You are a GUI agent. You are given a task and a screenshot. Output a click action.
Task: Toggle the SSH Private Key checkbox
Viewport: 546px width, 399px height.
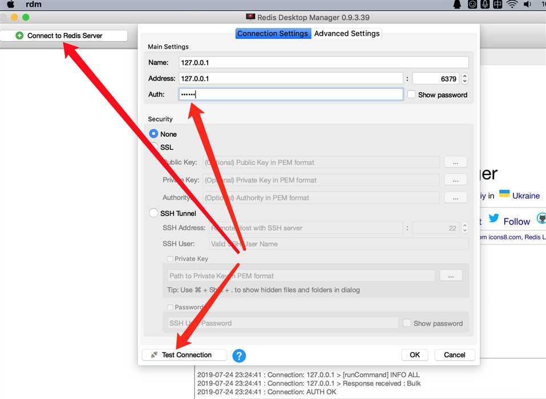(170, 259)
